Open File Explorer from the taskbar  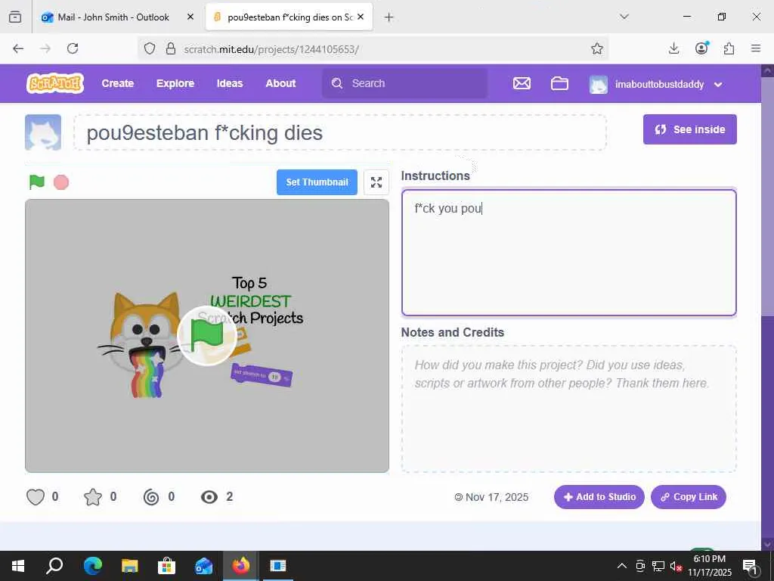(129, 566)
